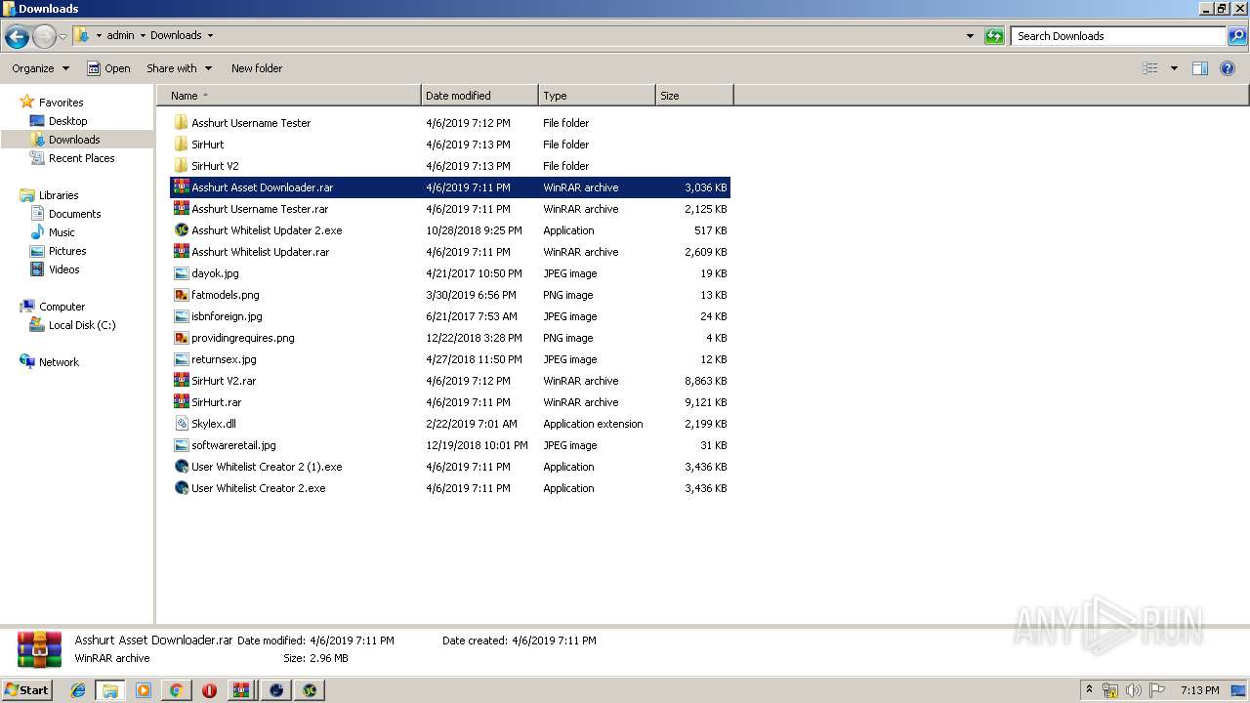This screenshot has height=703, width=1250.
Task: Click taskbar clock showing 7:13 PM
Action: pos(1199,690)
